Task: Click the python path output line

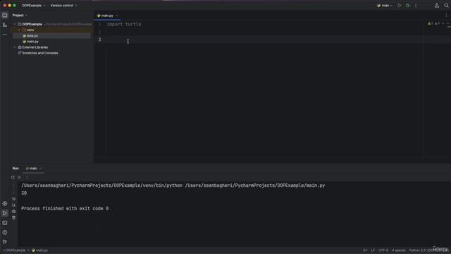Action: (x=173, y=186)
